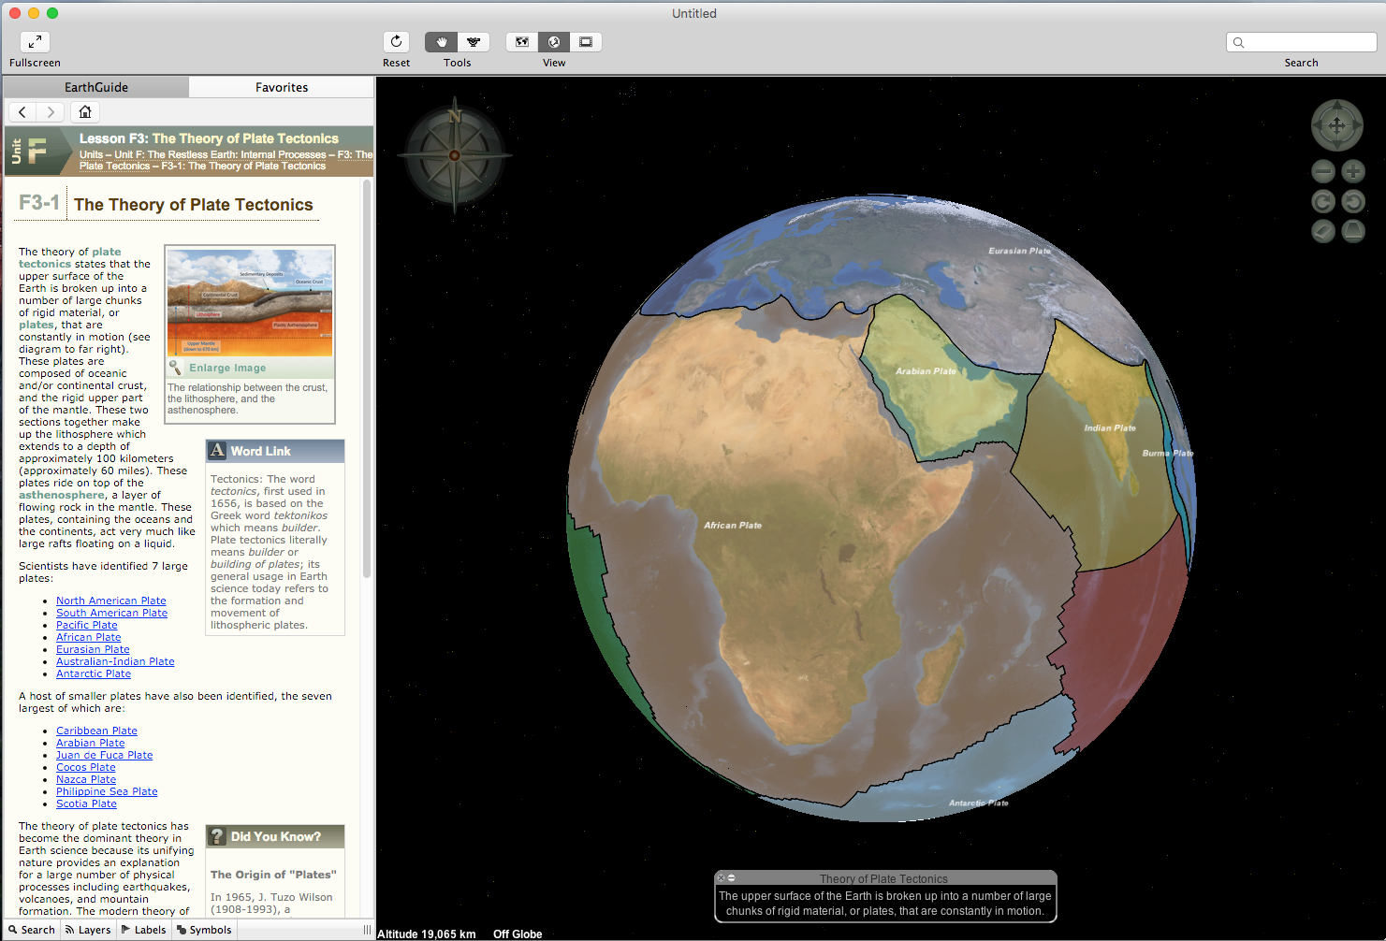Switch to flat map view
Screen dimensions: 1386x941
click(522, 42)
